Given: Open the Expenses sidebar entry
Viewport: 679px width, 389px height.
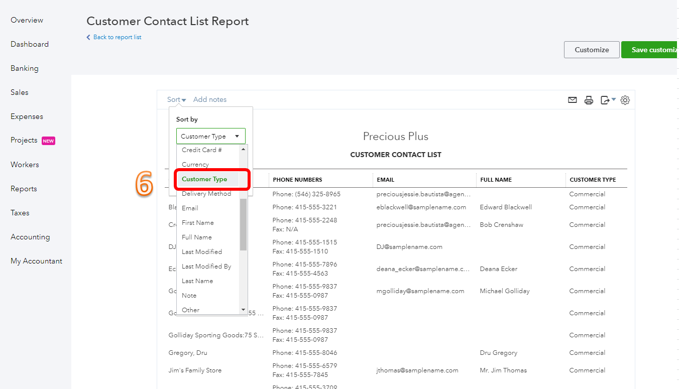Looking at the screenshot, I should [26, 116].
